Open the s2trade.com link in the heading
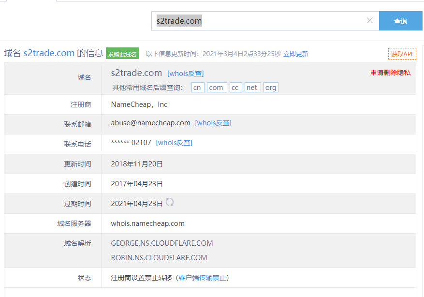Viewport: 424px width, 297px height. (49, 53)
